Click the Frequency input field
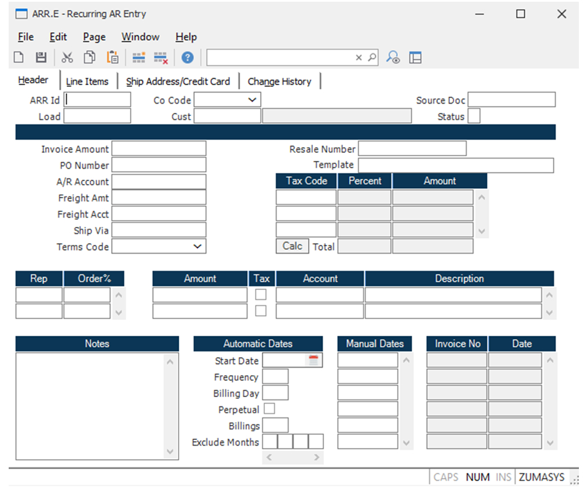587x488 pixels. coord(275,376)
